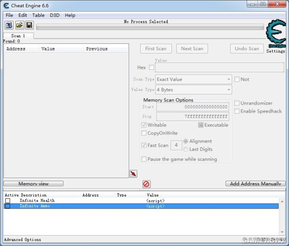
Task: Click the Cheat Engine title bar icon
Action: [x=6, y=6]
